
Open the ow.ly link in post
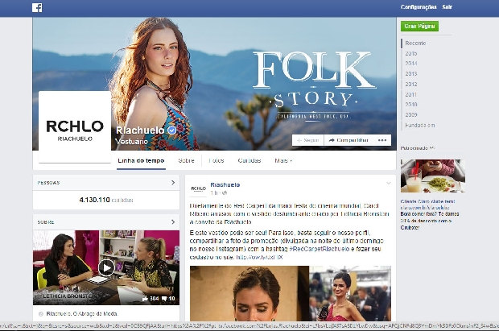click(x=259, y=257)
